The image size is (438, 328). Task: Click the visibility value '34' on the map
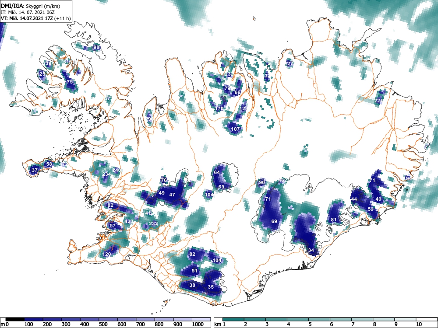(311, 250)
